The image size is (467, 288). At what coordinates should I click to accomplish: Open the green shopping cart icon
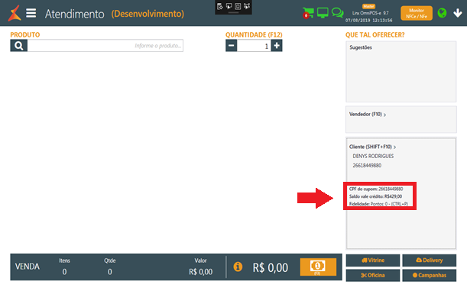coord(308,13)
